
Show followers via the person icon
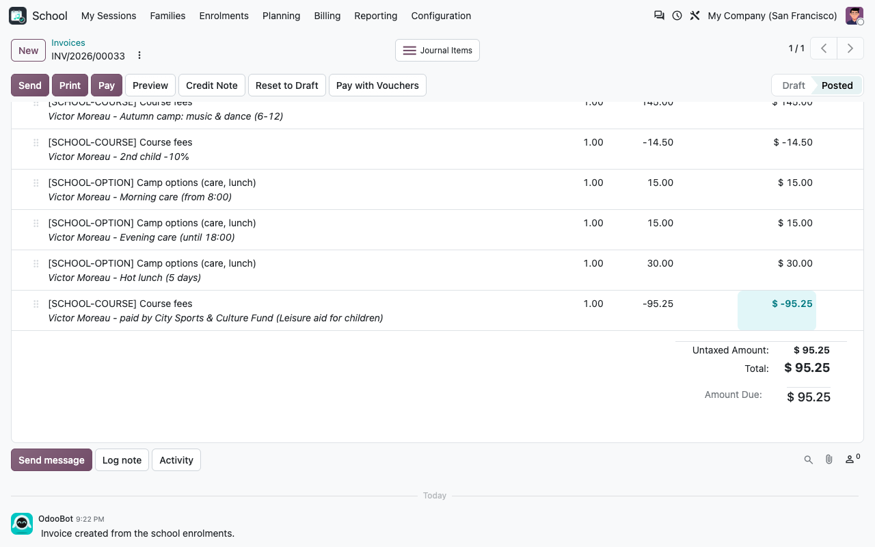coord(852,459)
